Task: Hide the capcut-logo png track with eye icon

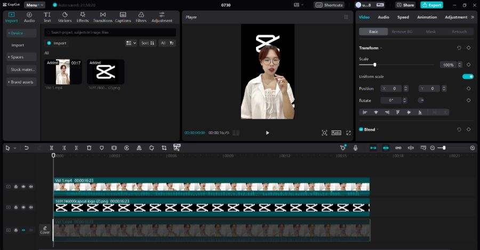Action: tap(23, 207)
